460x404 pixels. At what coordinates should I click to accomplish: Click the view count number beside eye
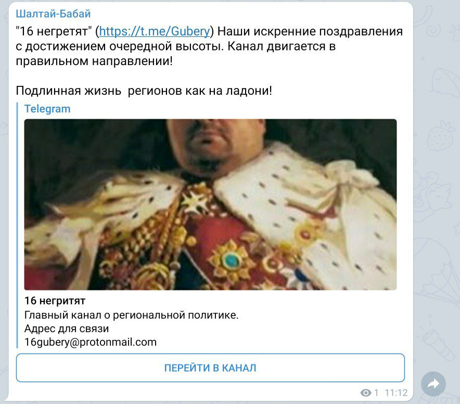(376, 393)
